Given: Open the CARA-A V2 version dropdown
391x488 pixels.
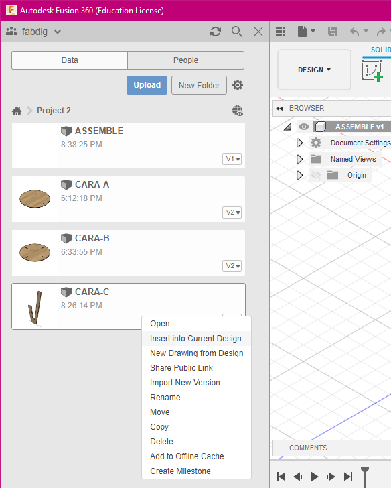Looking at the screenshot, I should click(232, 212).
